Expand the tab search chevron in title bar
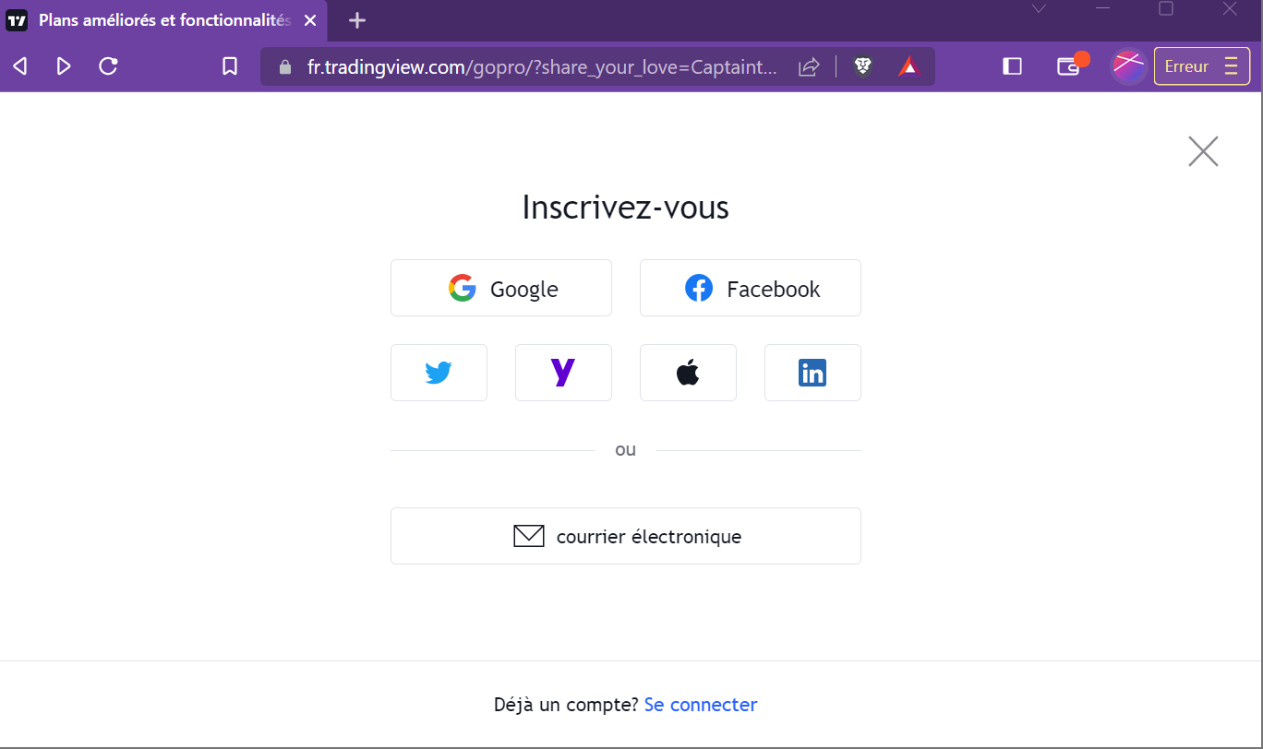 point(1039,9)
